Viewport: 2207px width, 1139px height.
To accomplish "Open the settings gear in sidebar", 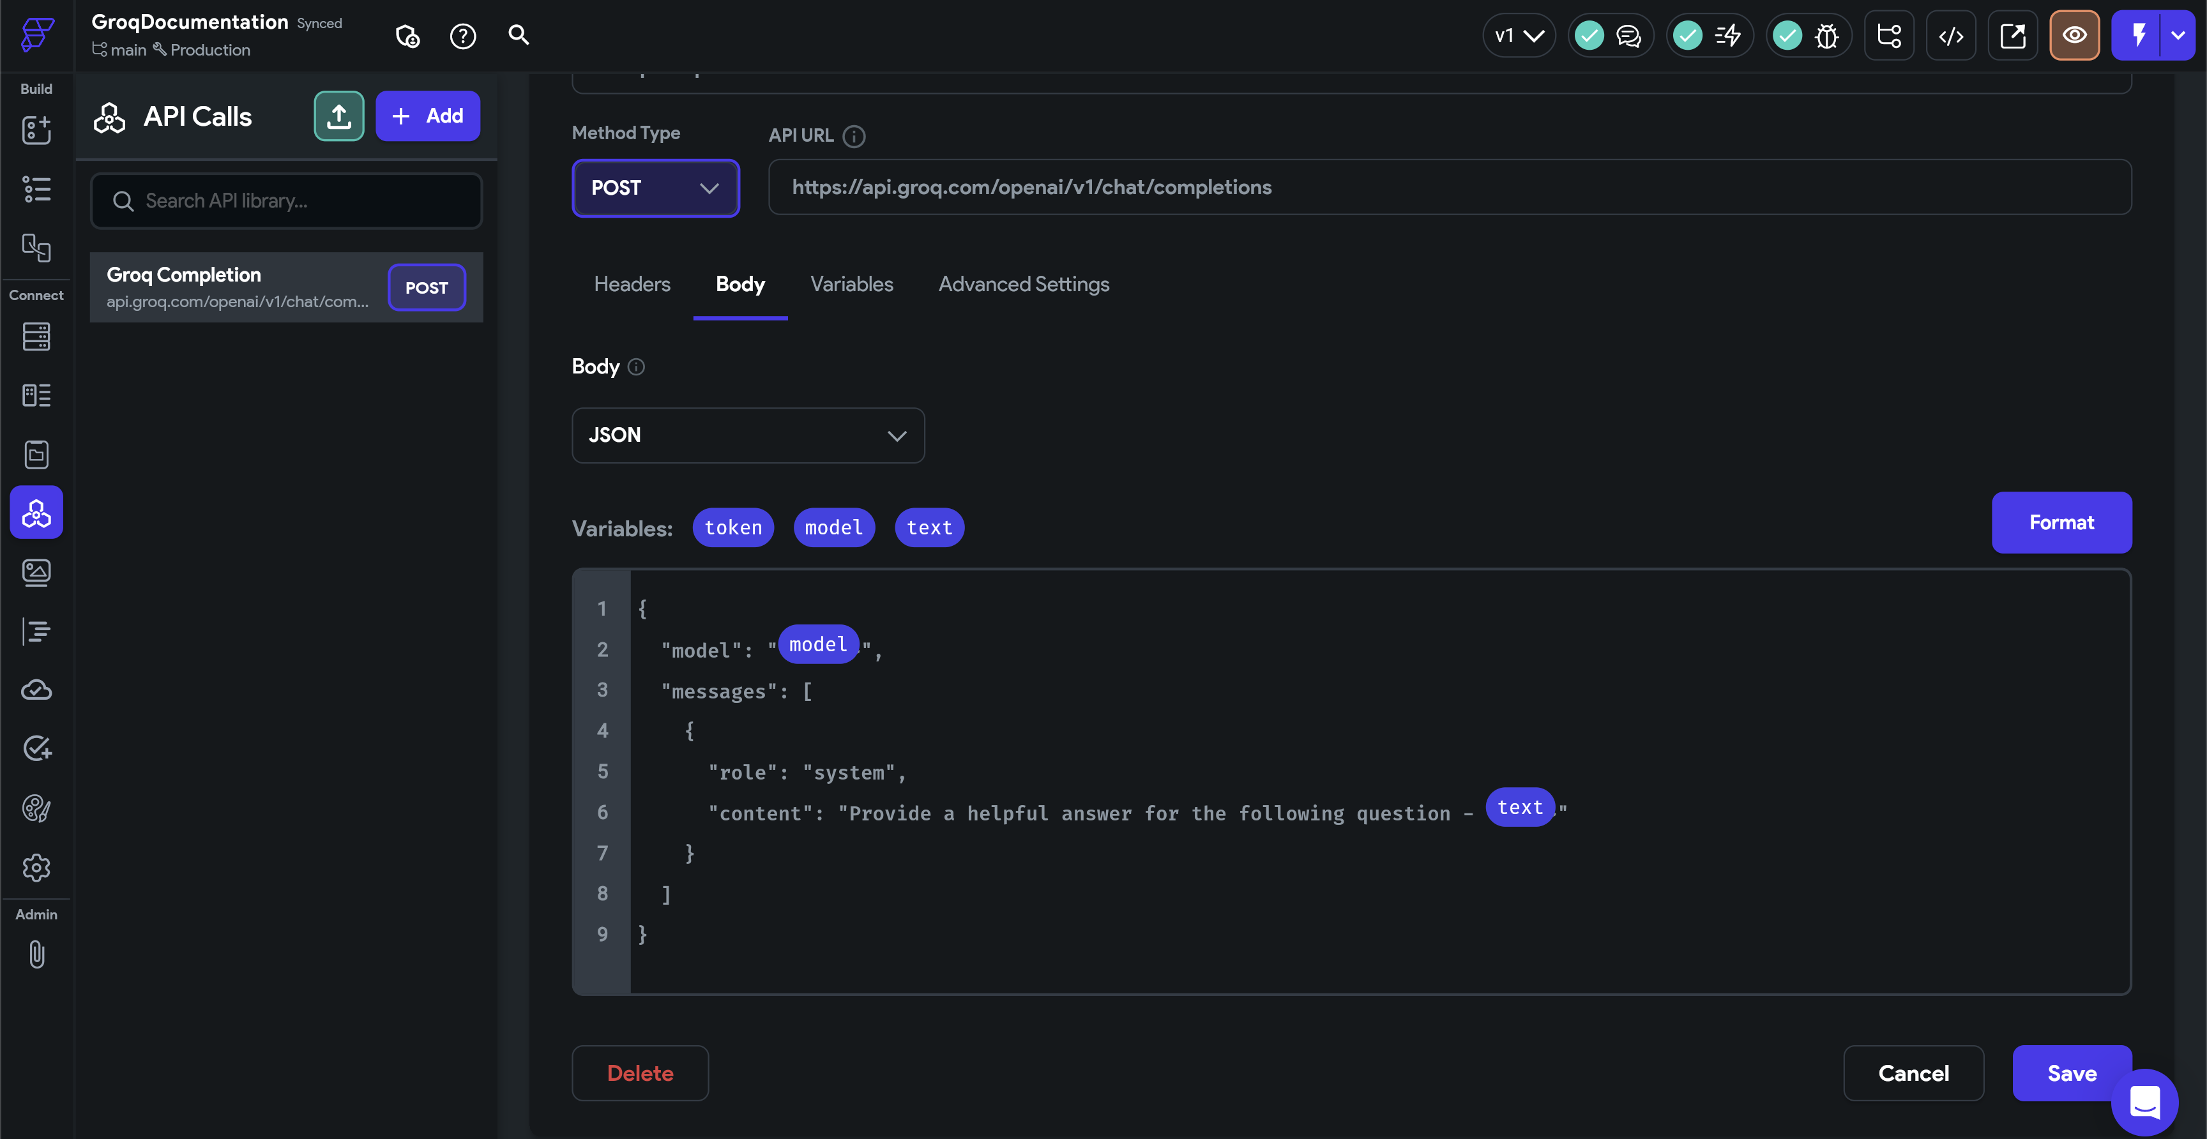I will pyautogui.click(x=36, y=868).
